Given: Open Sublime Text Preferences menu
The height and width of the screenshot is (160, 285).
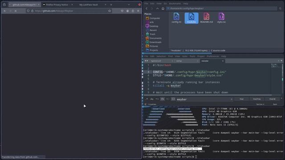Looking at the screenshot, I should (x=213, y=56).
